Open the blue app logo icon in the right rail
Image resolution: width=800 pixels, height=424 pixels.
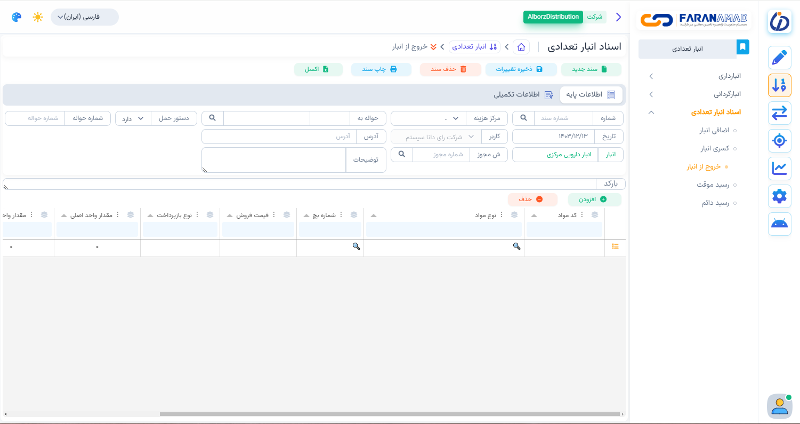[x=779, y=21]
